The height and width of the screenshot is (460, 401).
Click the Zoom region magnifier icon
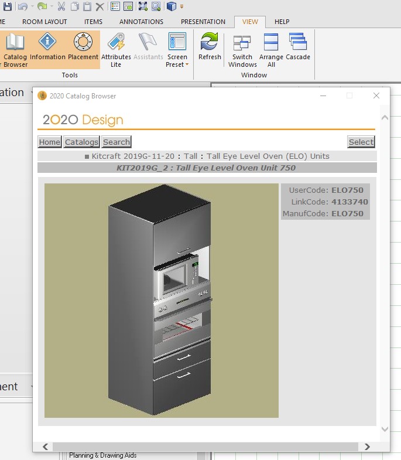coord(156,6)
